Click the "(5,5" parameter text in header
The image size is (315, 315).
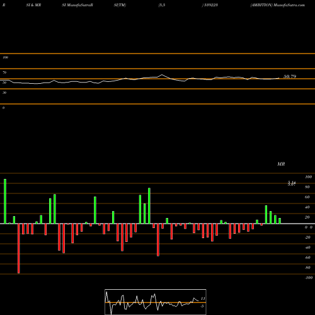(162, 5)
